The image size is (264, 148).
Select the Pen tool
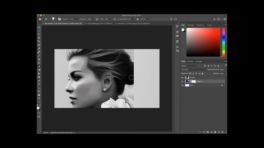(39, 81)
